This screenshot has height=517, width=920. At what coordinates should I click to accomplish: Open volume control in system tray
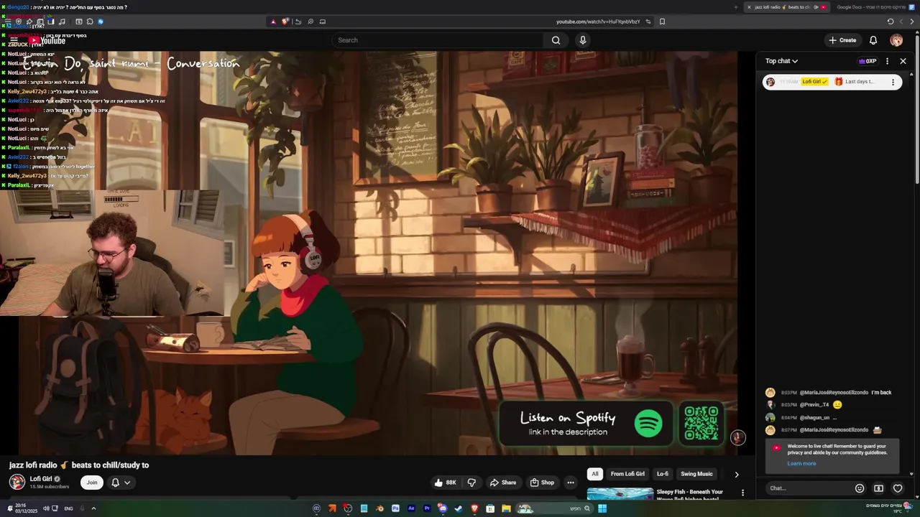point(45,508)
